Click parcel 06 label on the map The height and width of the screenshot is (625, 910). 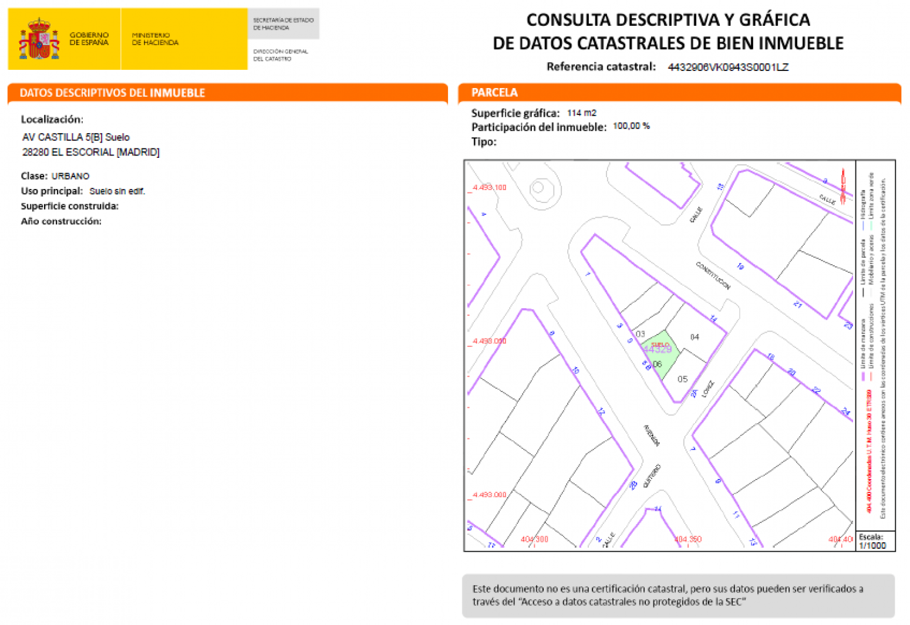657,364
